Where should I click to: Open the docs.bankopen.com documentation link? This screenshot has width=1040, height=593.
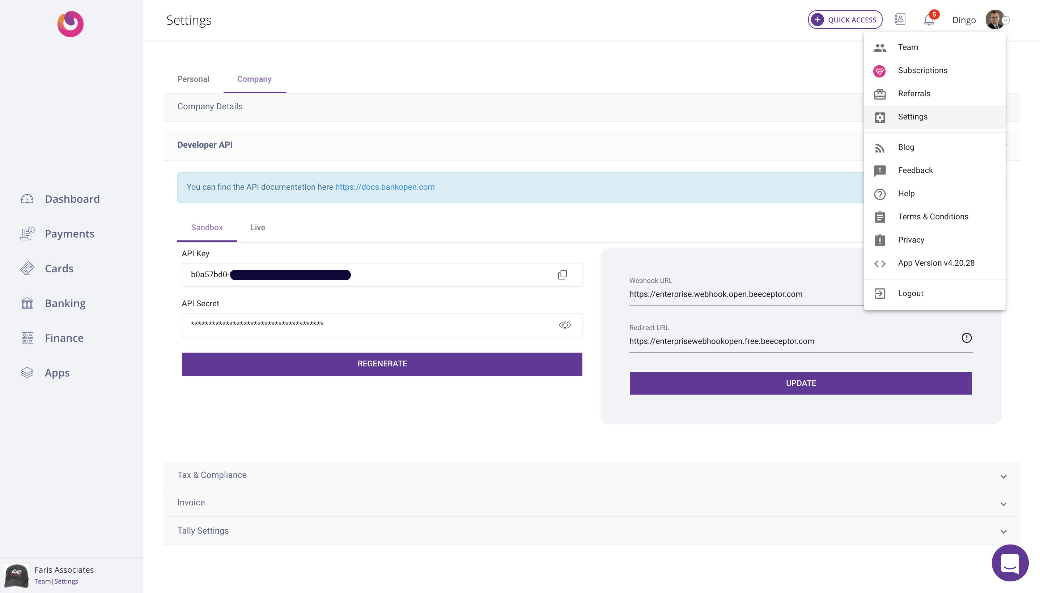point(385,187)
